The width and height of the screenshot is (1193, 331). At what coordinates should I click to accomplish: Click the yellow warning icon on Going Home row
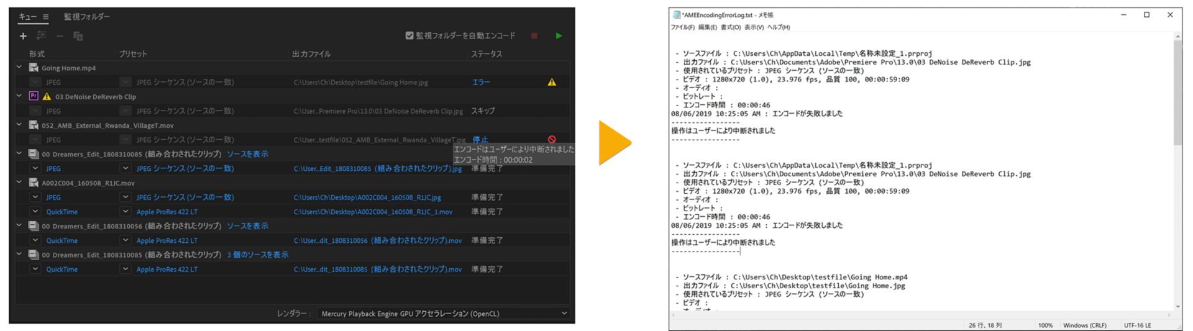552,82
